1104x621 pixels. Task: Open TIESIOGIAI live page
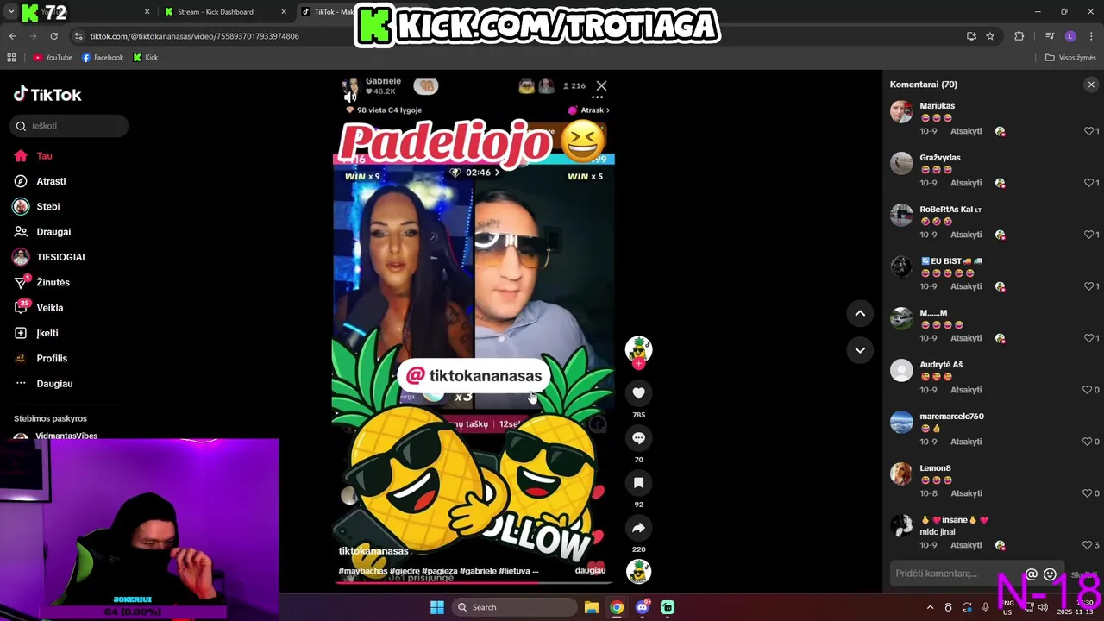49,257
